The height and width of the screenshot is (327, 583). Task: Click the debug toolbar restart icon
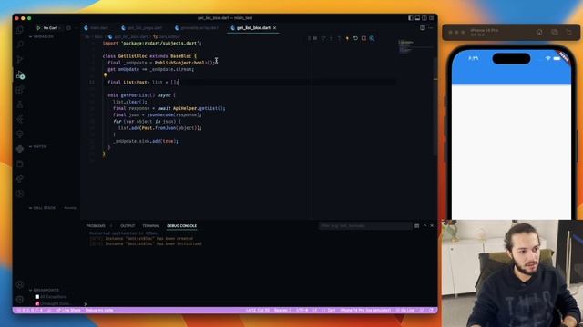pyautogui.click(x=355, y=38)
